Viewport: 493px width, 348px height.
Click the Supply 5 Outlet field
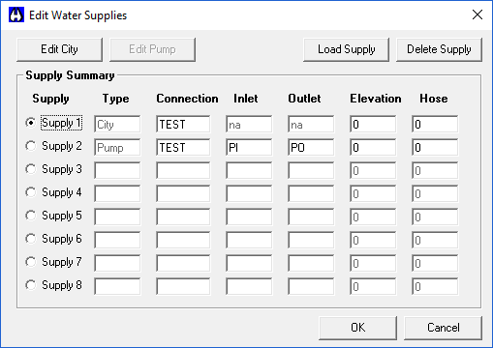[x=311, y=217]
